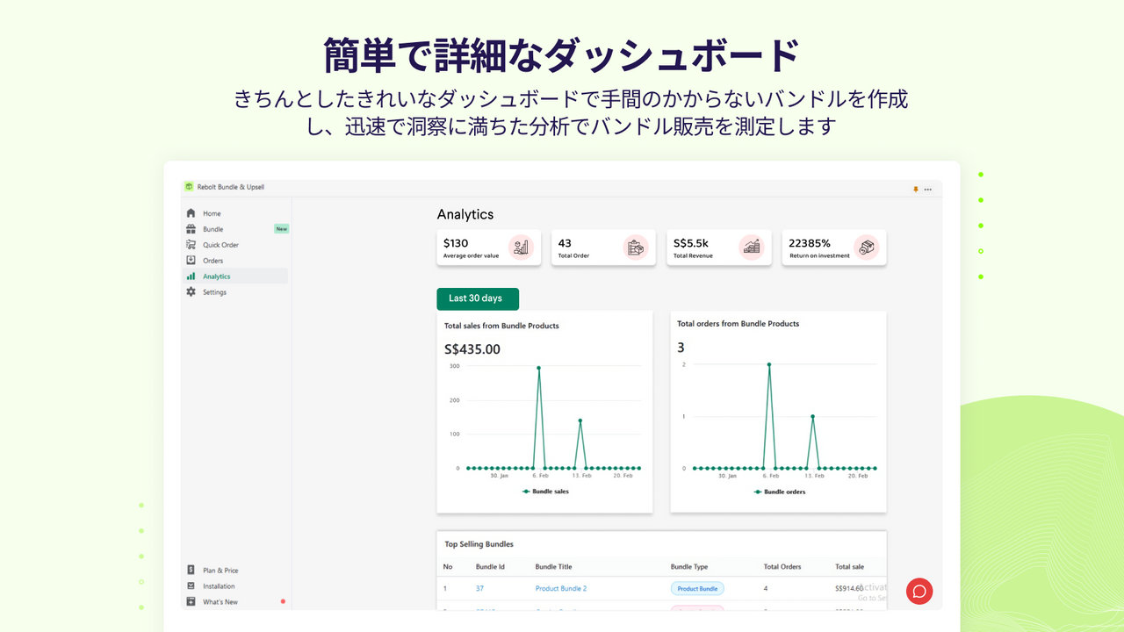The width and height of the screenshot is (1124, 632).
Task: Click the $130 average order value
Action: (x=456, y=243)
